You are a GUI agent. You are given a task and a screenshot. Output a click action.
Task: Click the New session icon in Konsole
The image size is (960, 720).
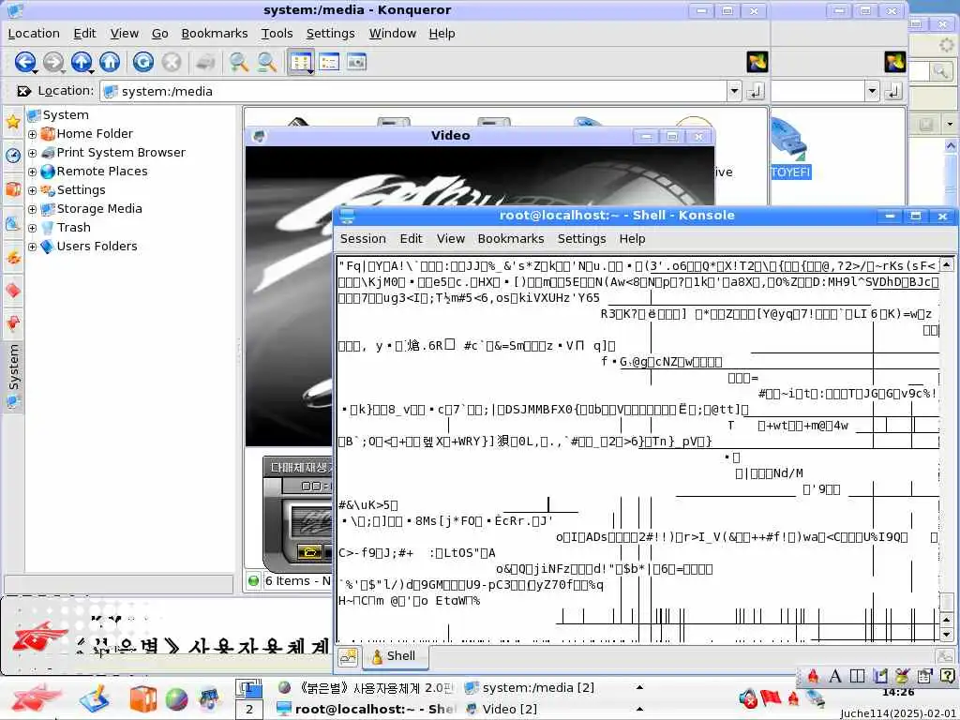(348, 657)
